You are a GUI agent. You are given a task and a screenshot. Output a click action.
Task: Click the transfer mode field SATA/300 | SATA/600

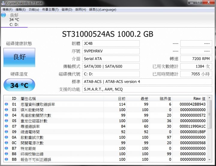tap(111, 66)
